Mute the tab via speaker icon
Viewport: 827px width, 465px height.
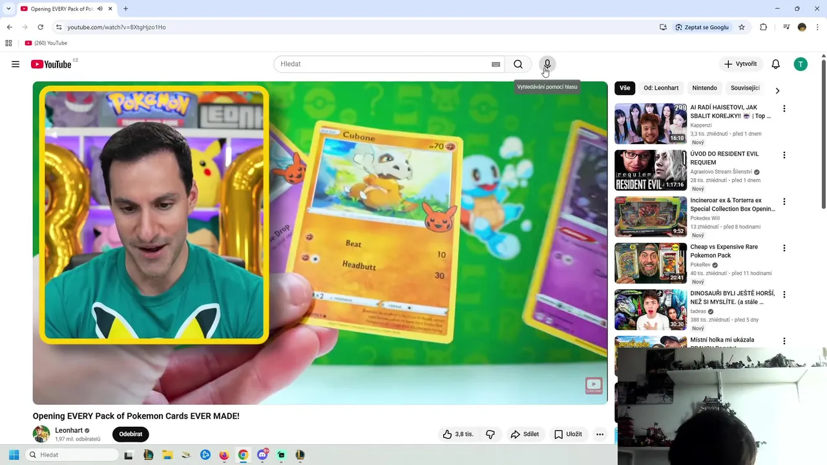click(99, 9)
